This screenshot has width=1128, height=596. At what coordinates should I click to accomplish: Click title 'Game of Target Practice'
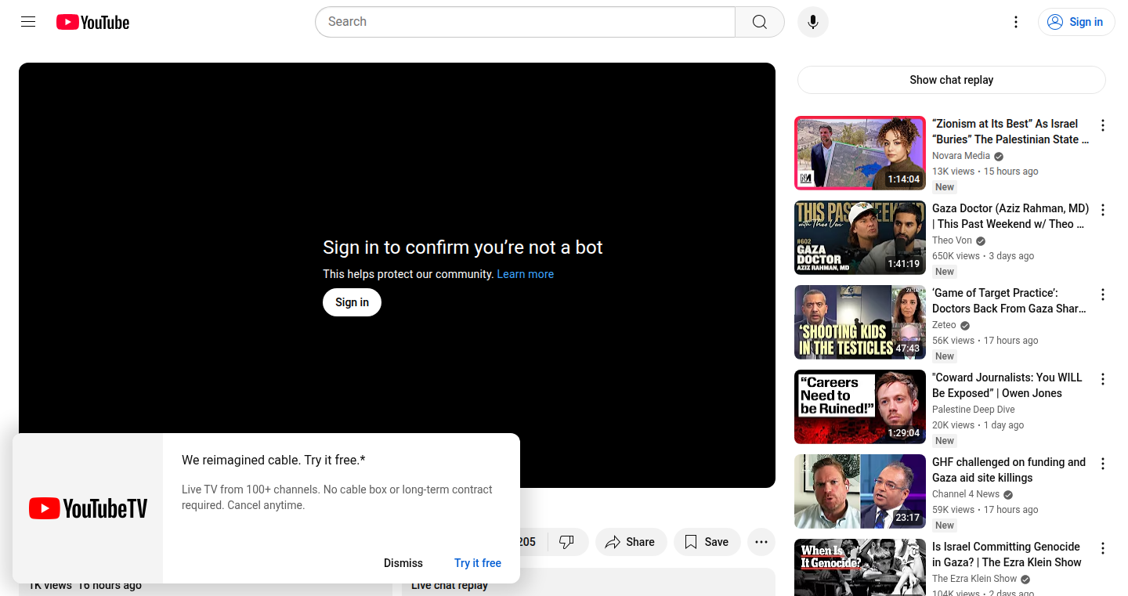click(1009, 301)
